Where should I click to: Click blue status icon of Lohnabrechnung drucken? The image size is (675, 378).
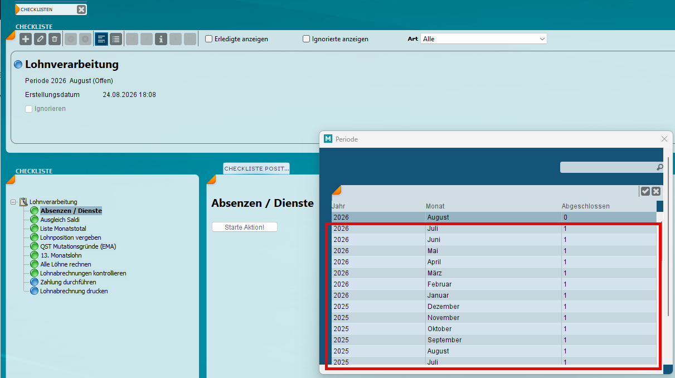(x=35, y=291)
